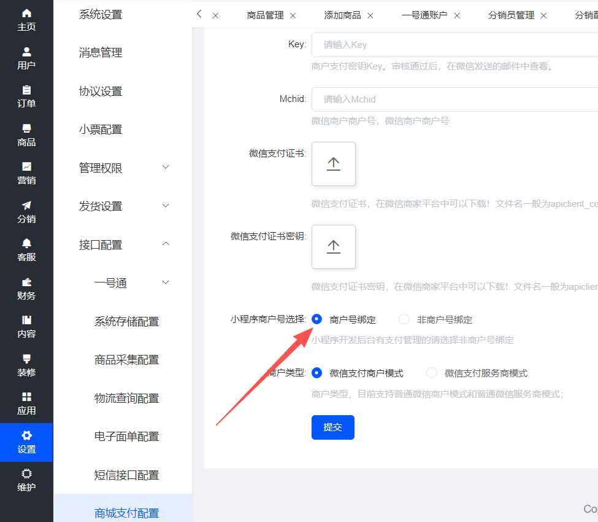Click the Mchid input field

pos(454,99)
